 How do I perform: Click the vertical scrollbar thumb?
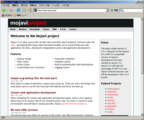tap(142, 47)
